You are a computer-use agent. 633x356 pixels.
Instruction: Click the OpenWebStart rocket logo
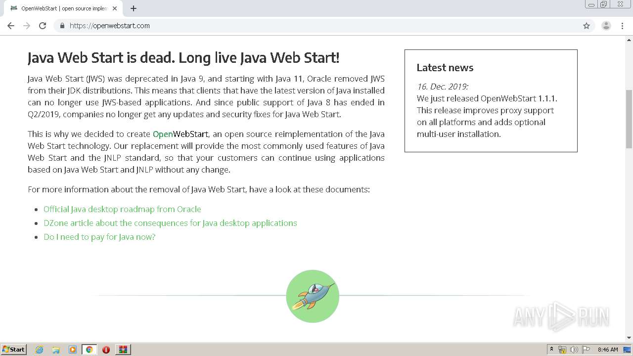[x=313, y=296]
